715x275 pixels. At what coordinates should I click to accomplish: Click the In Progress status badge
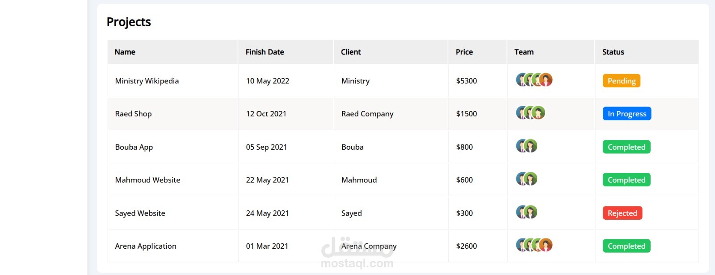coord(627,114)
